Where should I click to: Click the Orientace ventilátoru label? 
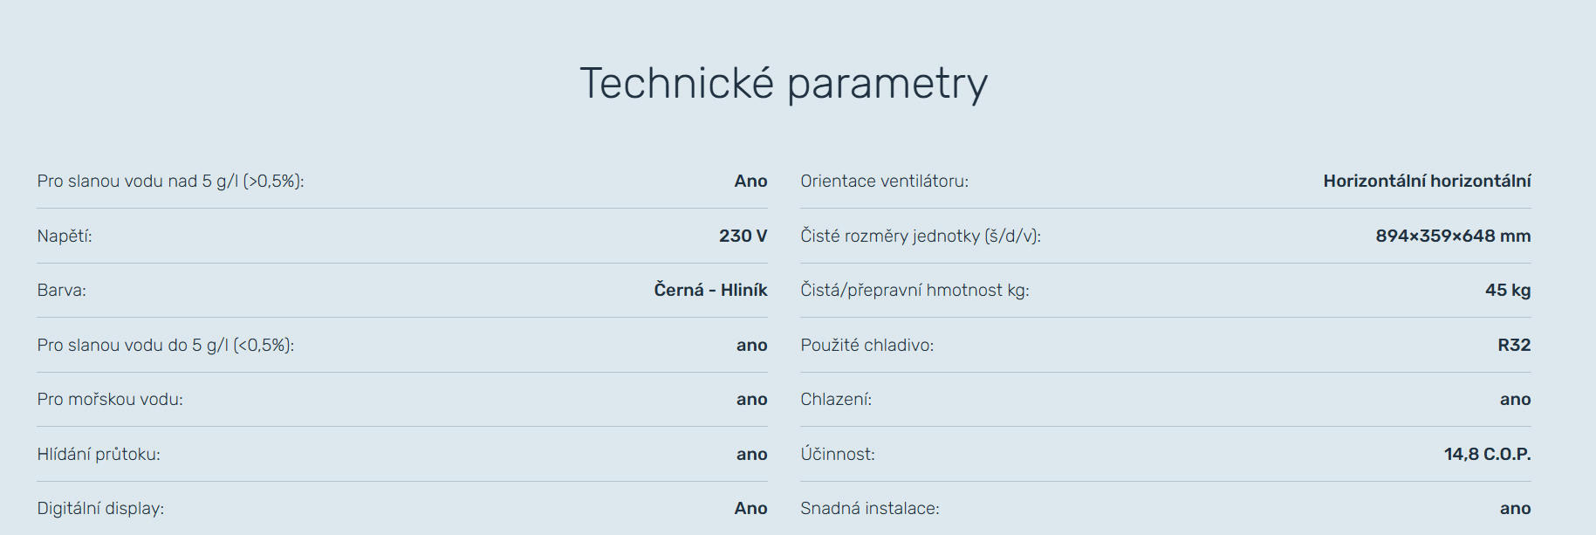click(884, 182)
